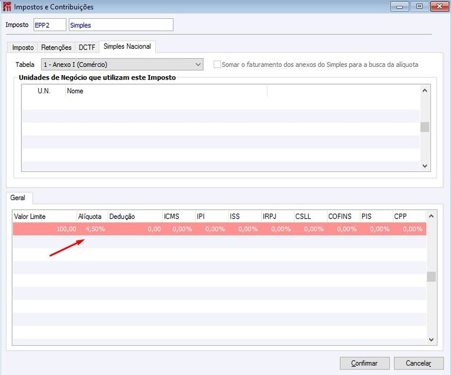Click the Cancelar button
451x375 pixels.
tap(418, 363)
